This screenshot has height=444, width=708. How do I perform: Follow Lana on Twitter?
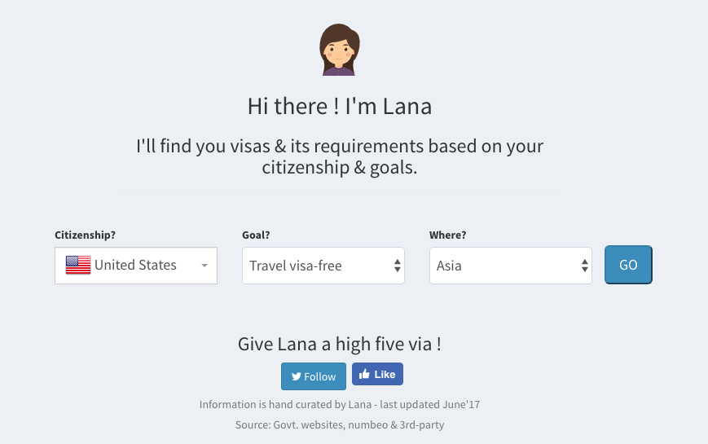click(x=314, y=376)
